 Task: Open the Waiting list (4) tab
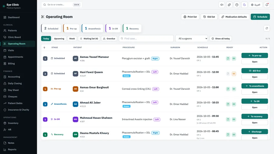pos(89,39)
